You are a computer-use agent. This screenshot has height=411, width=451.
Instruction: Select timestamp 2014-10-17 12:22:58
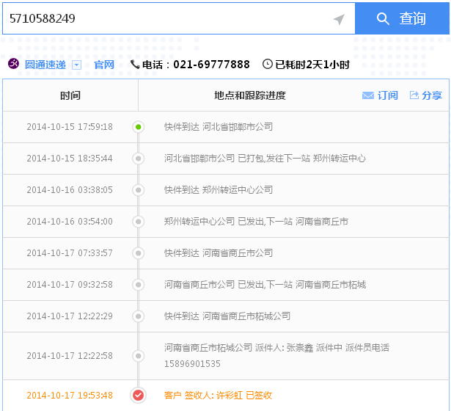pyautogui.click(x=70, y=356)
